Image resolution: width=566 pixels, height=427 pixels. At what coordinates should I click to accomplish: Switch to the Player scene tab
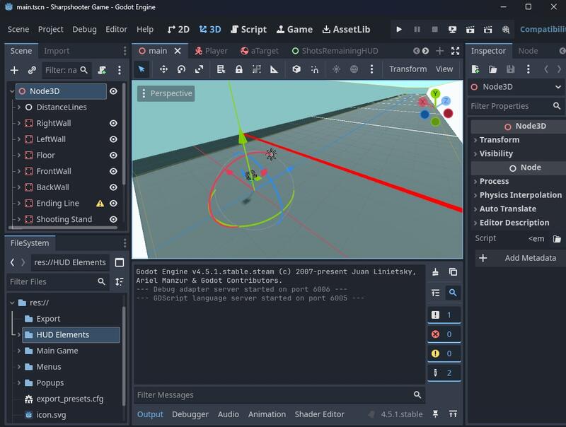211,51
